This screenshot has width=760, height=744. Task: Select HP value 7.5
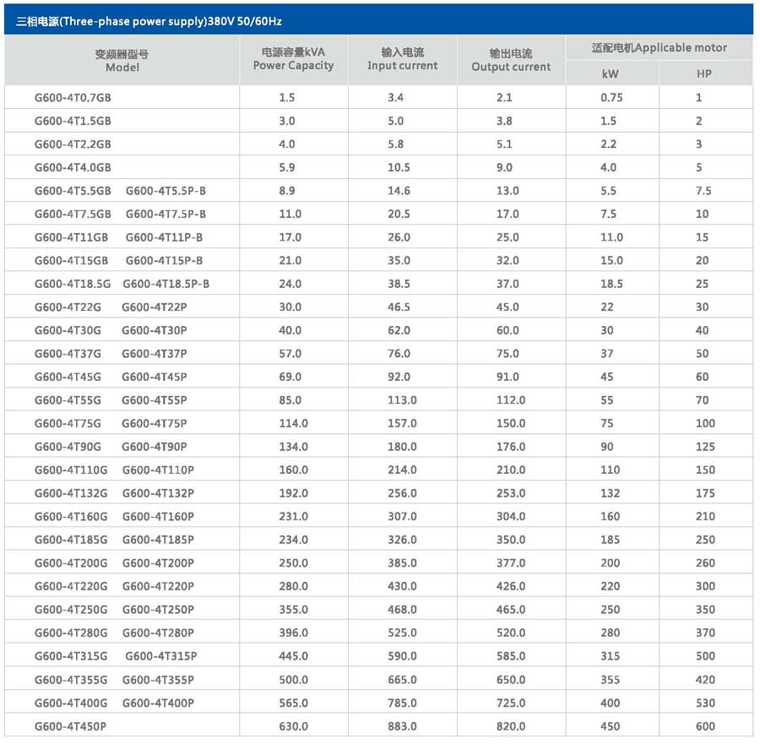[x=703, y=191]
